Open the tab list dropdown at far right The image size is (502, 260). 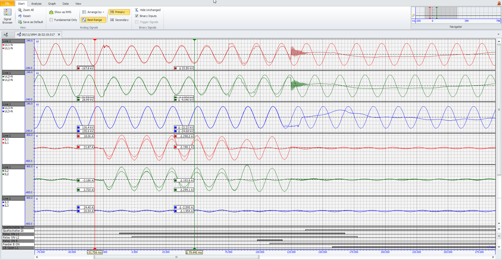click(x=499, y=35)
